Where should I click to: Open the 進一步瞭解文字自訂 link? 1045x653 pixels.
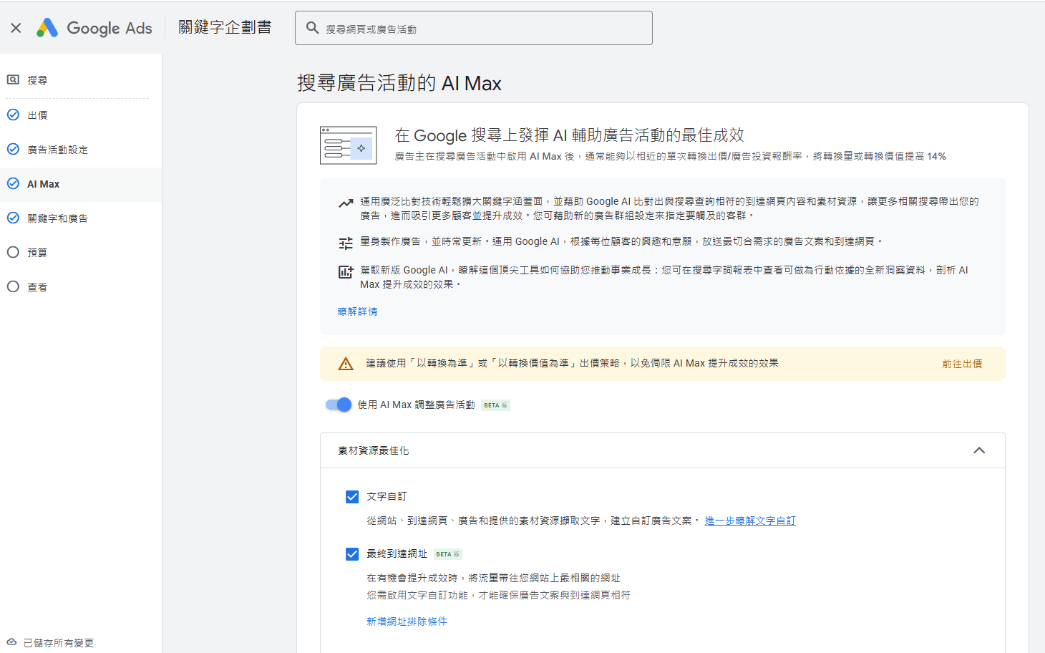click(x=750, y=521)
